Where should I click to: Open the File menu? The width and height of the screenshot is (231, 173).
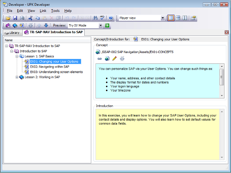(10, 11)
